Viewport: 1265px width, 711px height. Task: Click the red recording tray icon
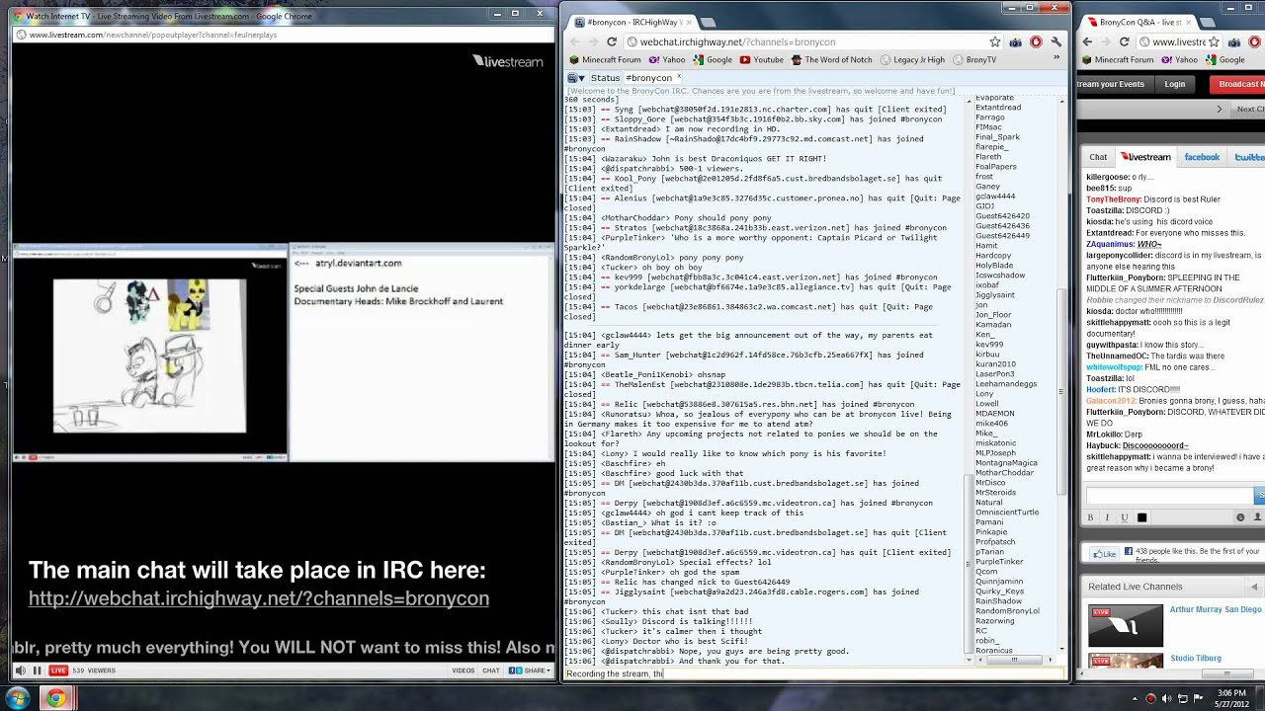(x=1150, y=699)
